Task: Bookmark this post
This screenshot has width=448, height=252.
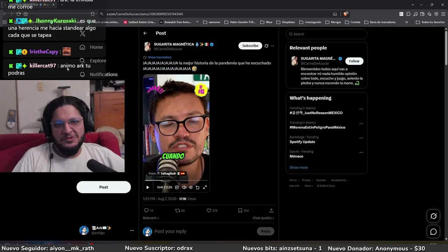Action: [x=240, y=210]
